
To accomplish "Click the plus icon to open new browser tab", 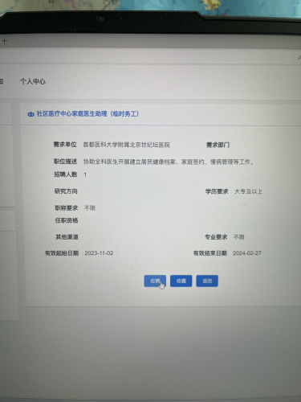I will tap(4, 41).
